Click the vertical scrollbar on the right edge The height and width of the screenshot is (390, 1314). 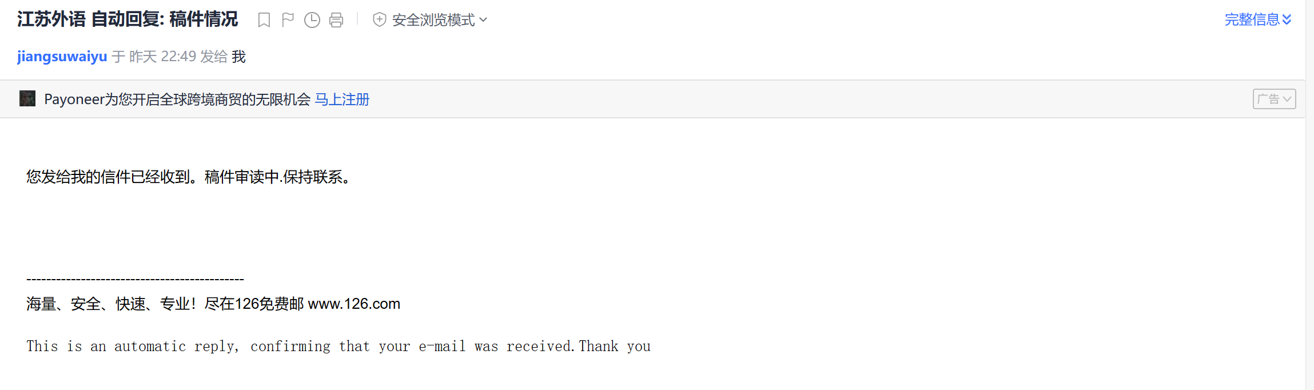coord(1309,195)
